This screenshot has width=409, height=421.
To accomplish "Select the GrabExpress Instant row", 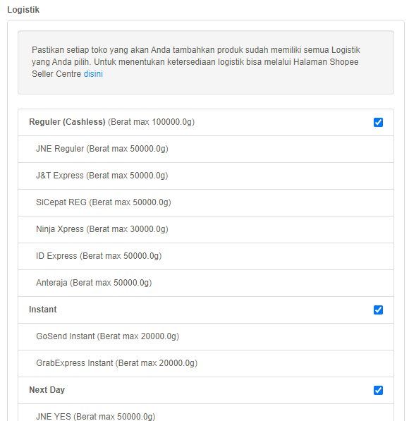I will (206, 364).
